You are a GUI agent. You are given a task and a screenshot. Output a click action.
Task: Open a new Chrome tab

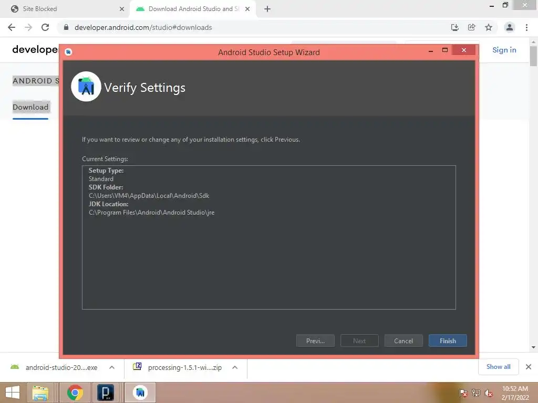[267, 9]
